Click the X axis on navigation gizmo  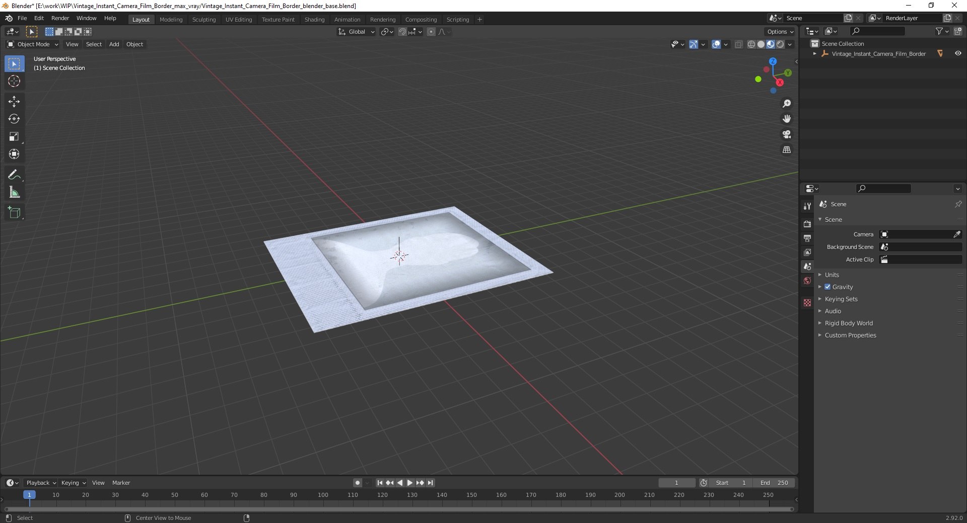780,82
